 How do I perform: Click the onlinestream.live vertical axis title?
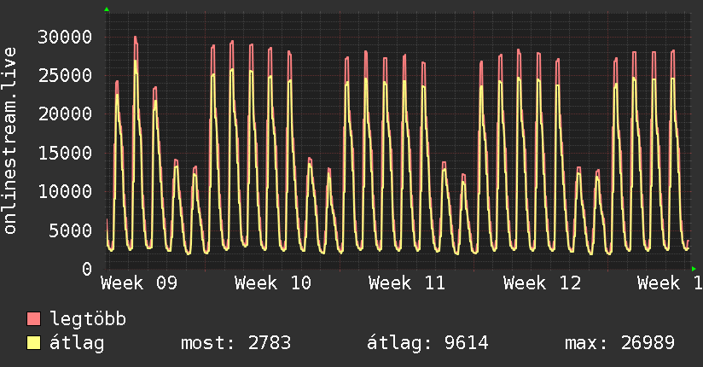9,141
